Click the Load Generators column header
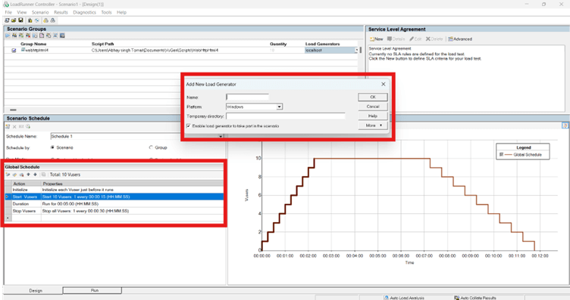 322,44
